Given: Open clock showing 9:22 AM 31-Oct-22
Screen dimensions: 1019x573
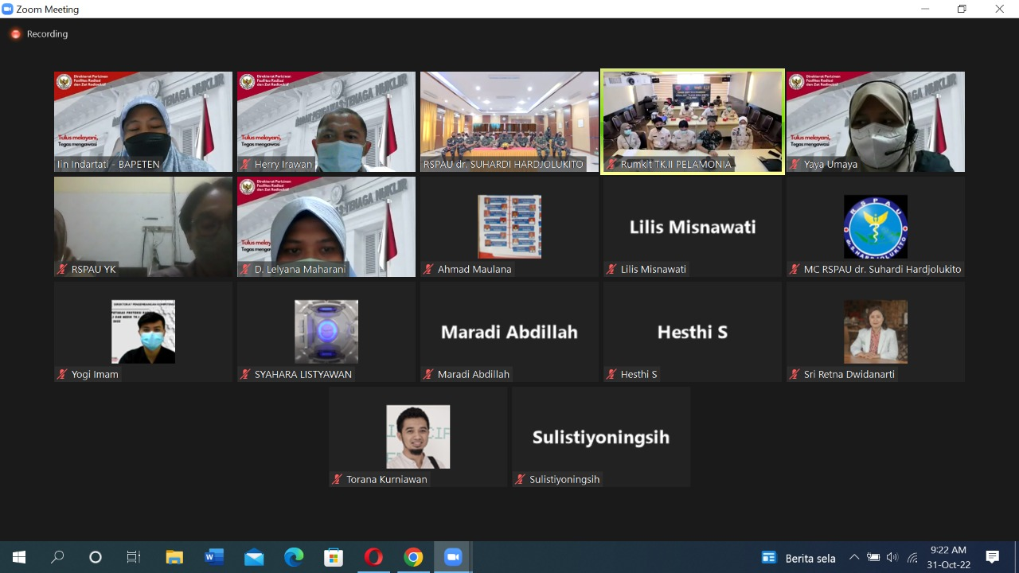Looking at the screenshot, I should (x=949, y=557).
